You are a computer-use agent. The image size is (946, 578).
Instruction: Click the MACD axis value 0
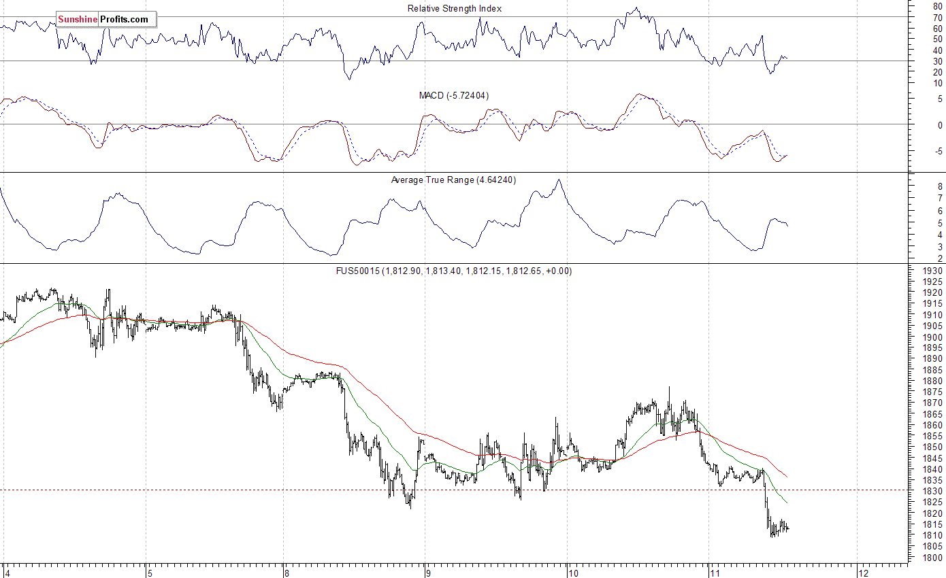[x=940, y=125]
